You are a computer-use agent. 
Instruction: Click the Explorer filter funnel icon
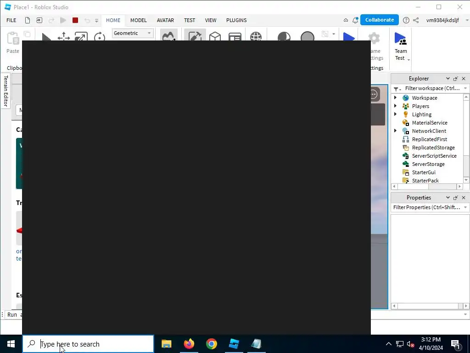pos(397,89)
